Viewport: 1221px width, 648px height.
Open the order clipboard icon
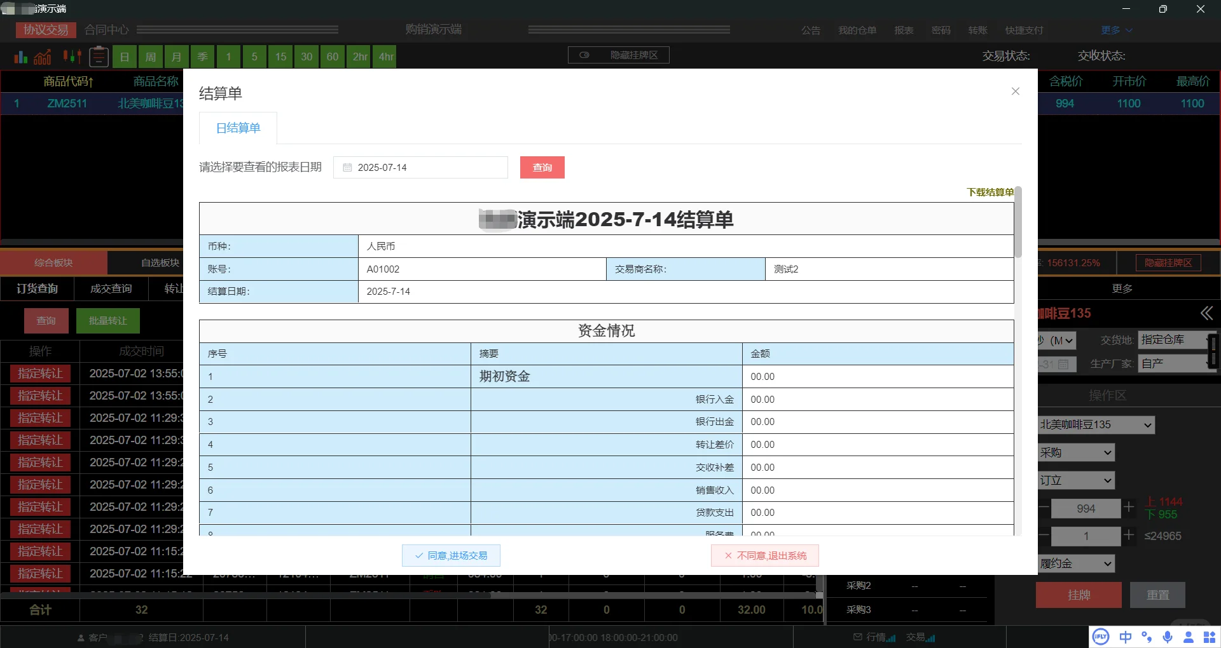tap(99, 57)
